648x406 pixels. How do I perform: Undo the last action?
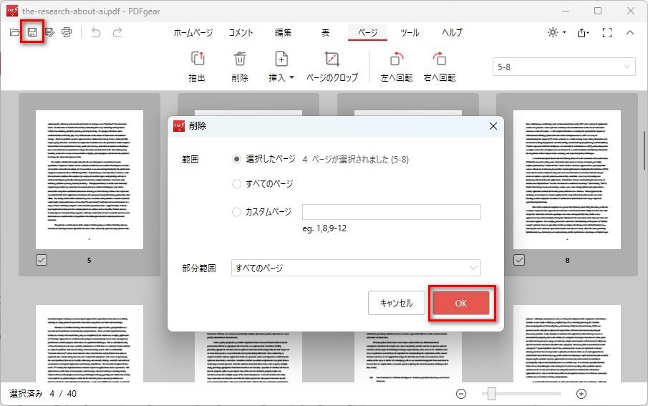click(x=96, y=32)
